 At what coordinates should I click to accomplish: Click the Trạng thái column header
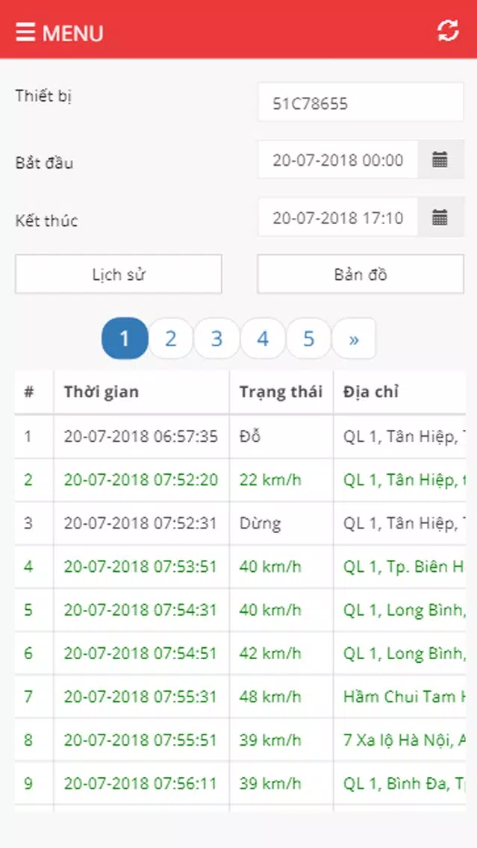point(281,392)
